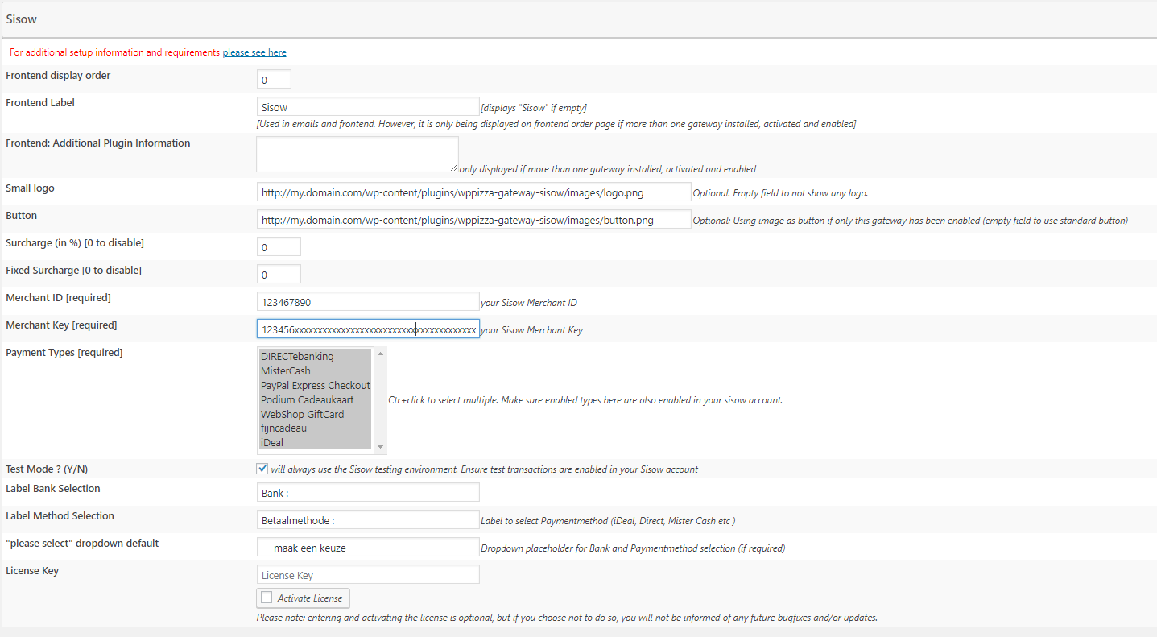Disable the Test Mode checkbox

[x=262, y=469]
